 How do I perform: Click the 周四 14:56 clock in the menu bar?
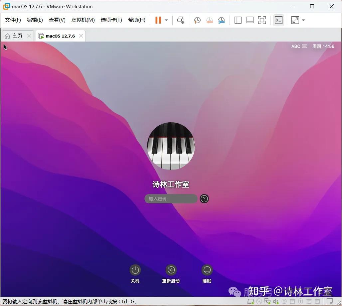point(323,46)
